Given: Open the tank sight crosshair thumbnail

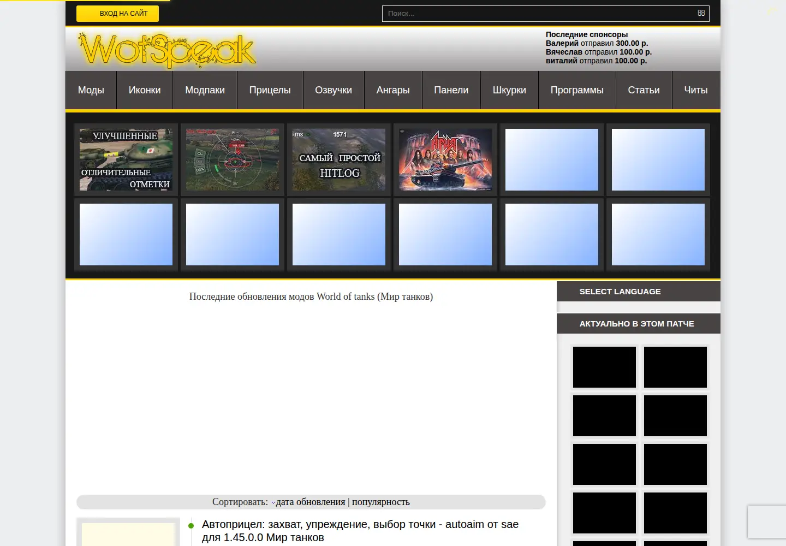Looking at the screenshot, I should click(x=233, y=159).
